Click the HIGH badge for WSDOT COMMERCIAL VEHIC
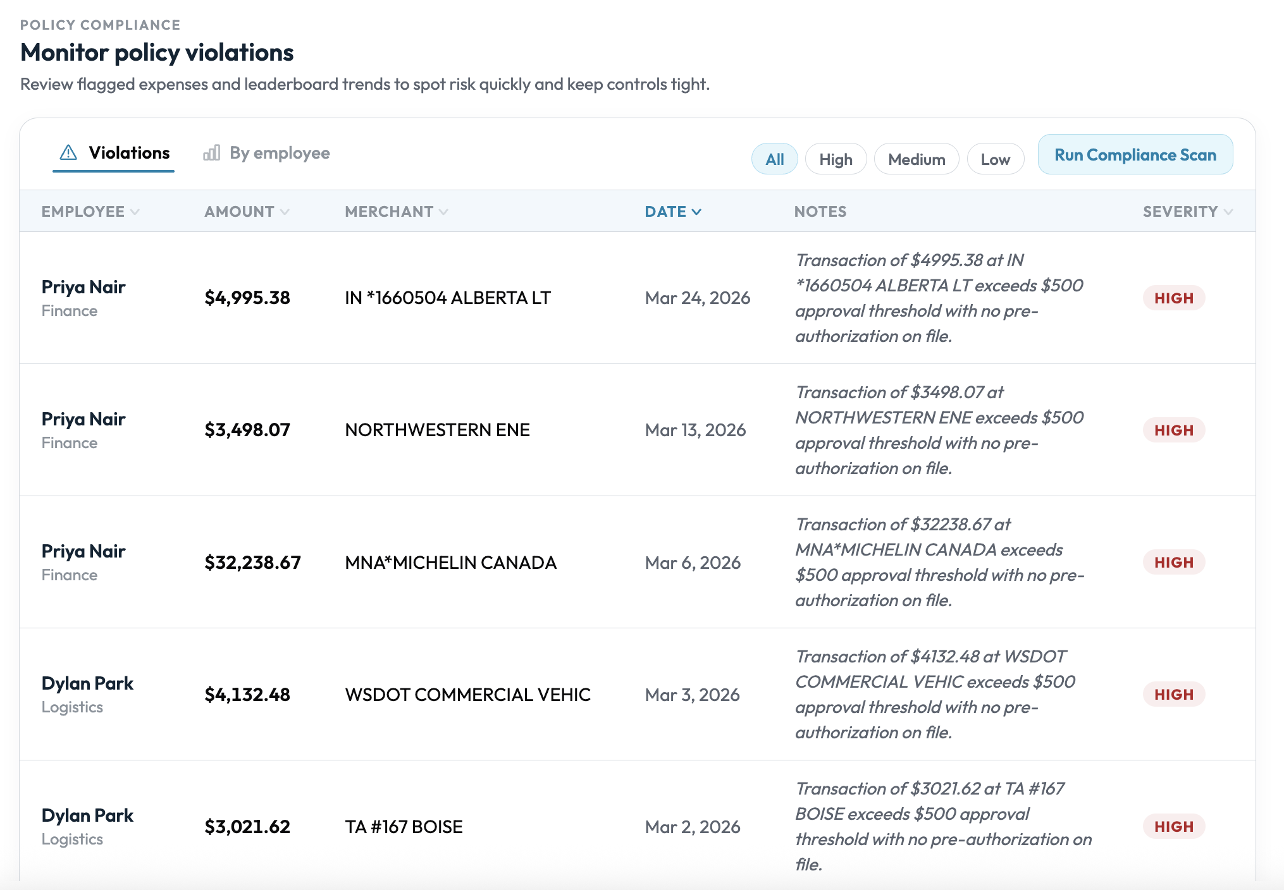This screenshot has height=890, width=1284. coord(1174,694)
